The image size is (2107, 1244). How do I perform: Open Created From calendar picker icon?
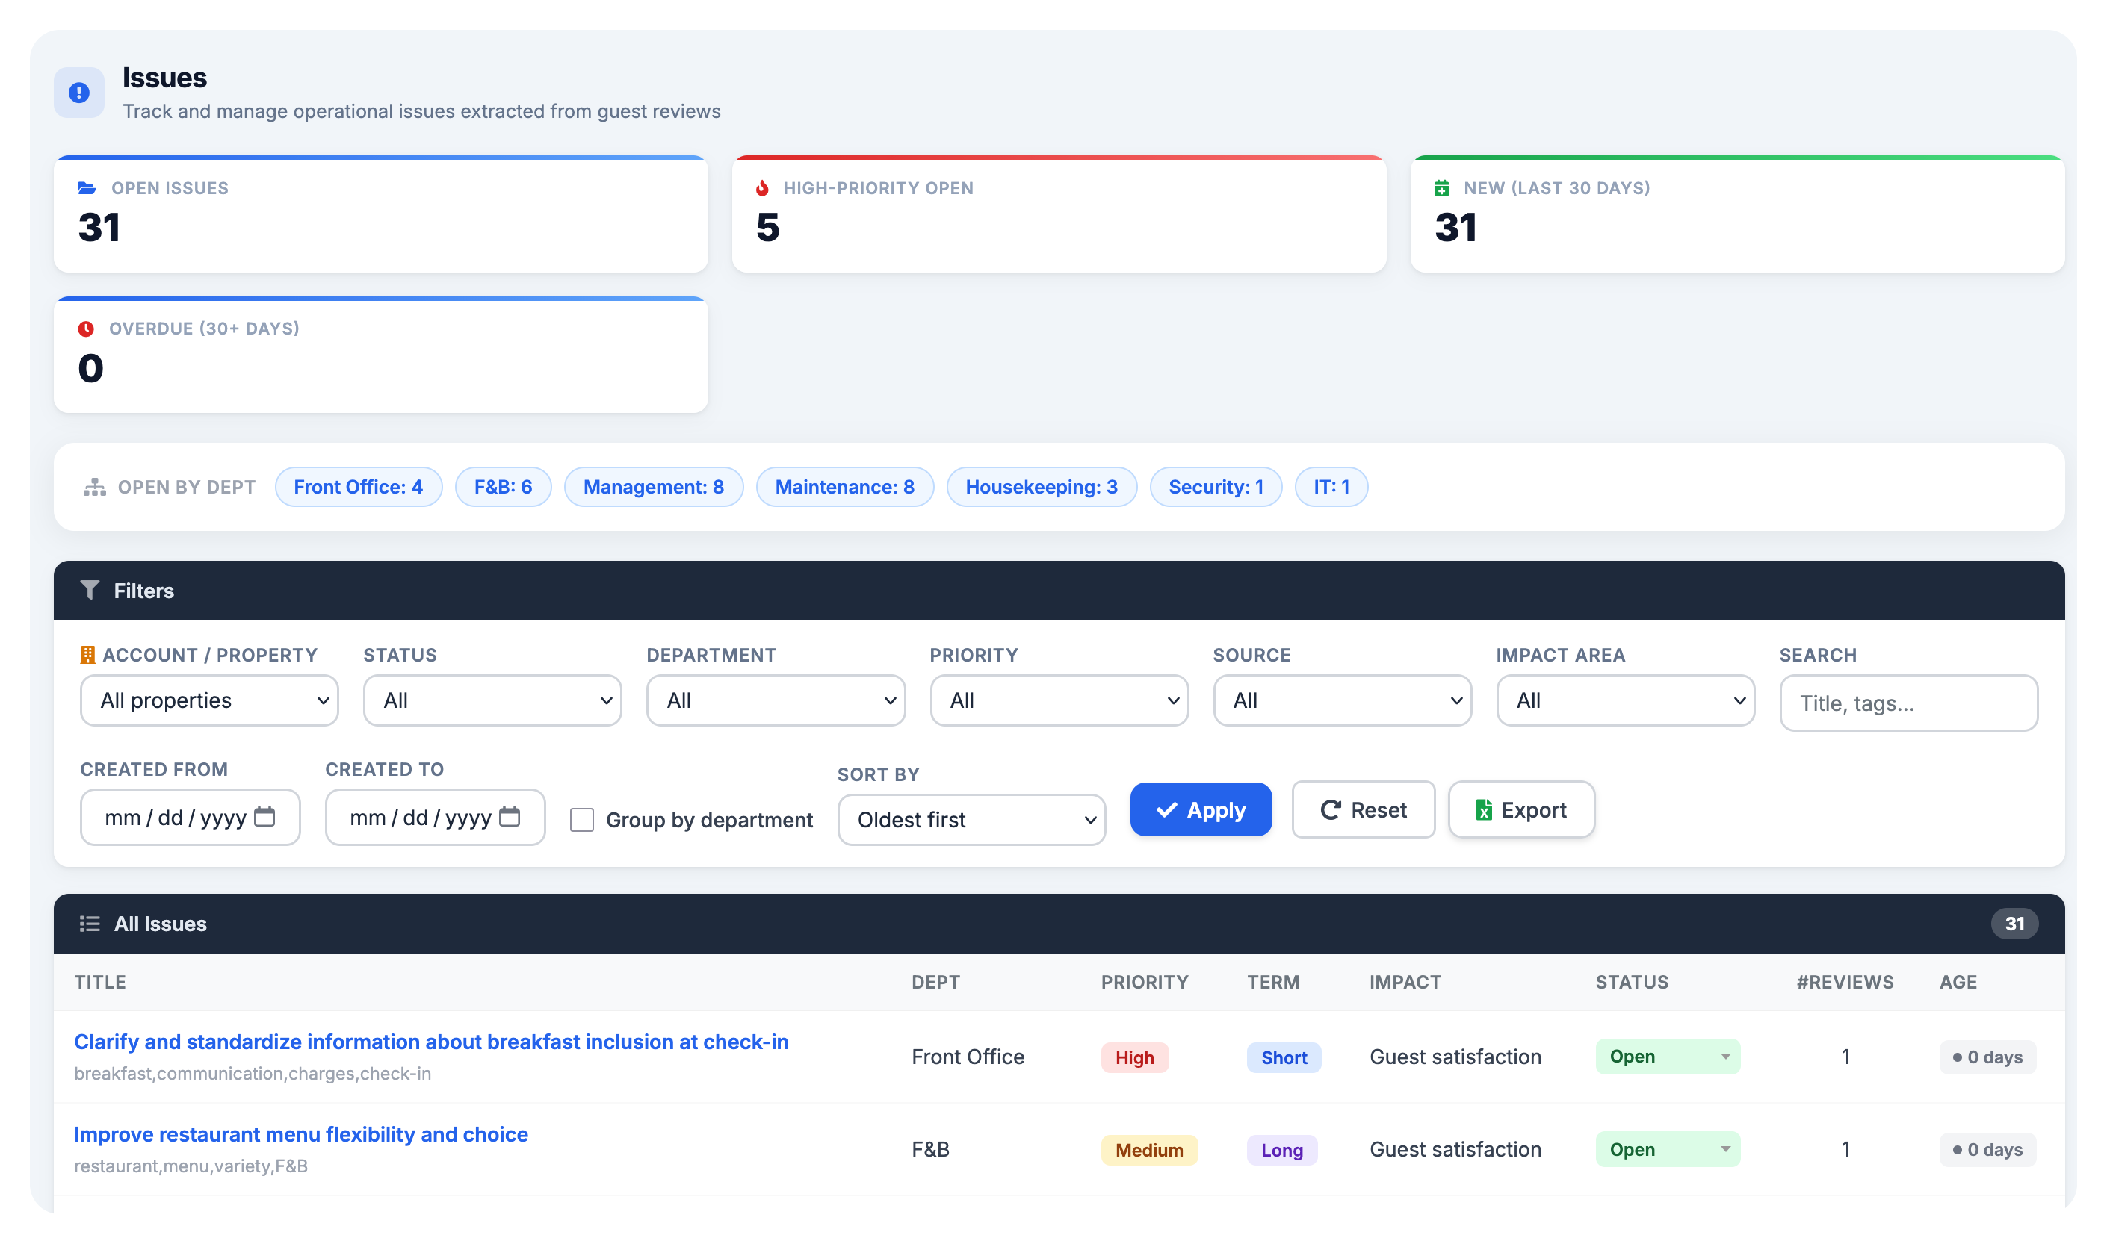264,815
